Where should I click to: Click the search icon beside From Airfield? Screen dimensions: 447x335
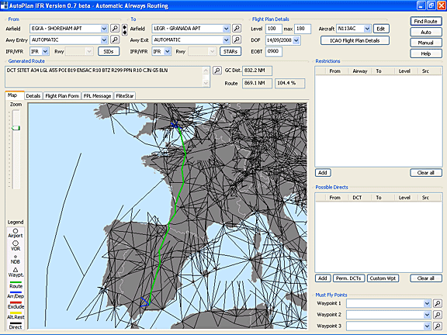coord(115,28)
